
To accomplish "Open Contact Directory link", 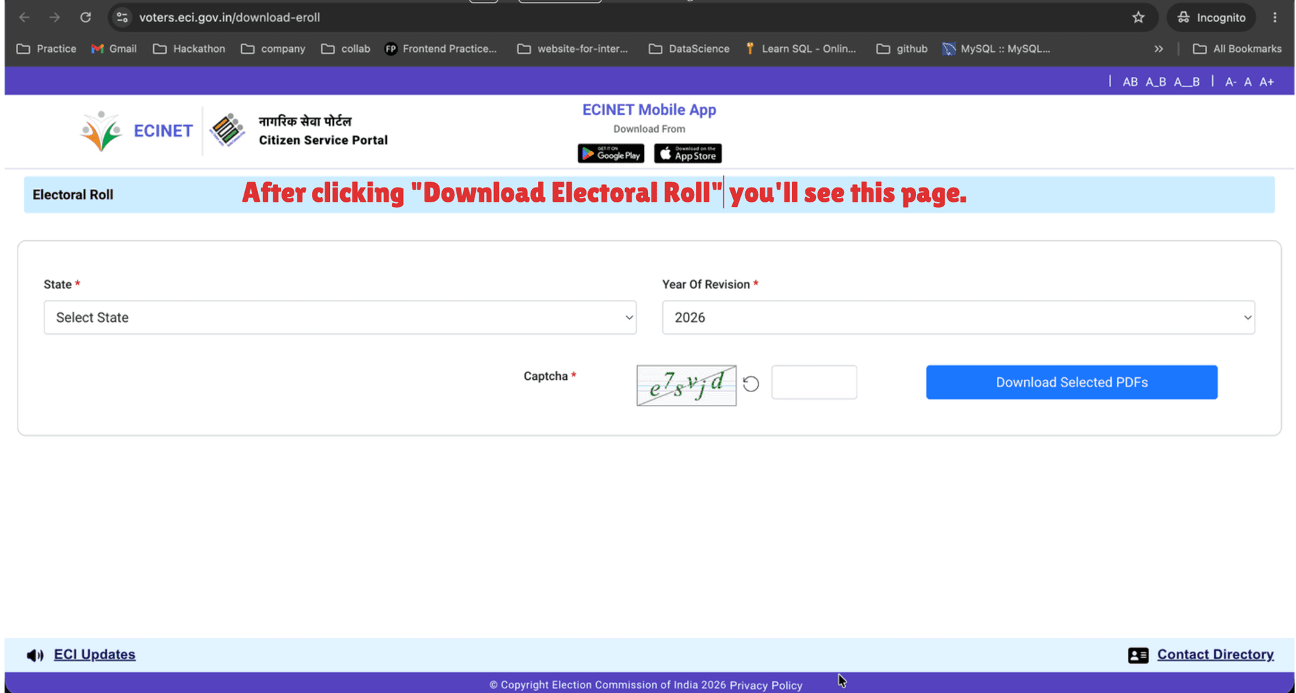I will (1216, 655).
